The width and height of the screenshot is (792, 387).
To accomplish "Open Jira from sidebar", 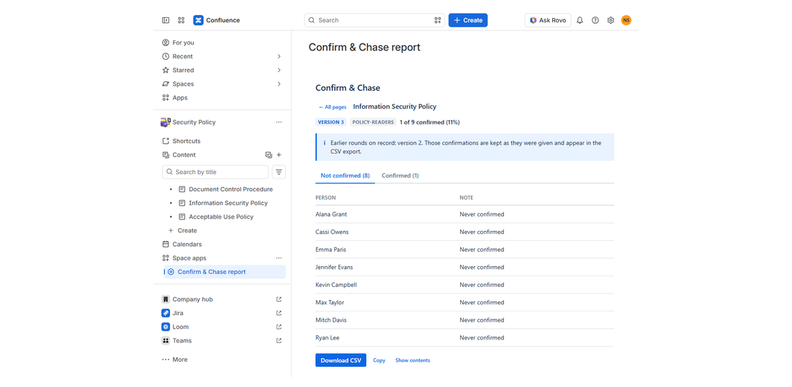I will point(178,313).
